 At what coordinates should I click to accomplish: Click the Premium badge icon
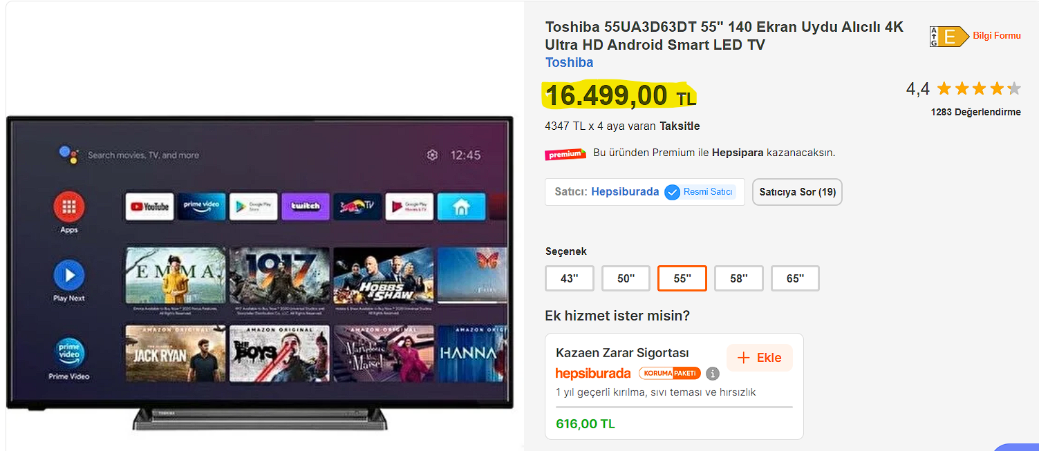565,153
